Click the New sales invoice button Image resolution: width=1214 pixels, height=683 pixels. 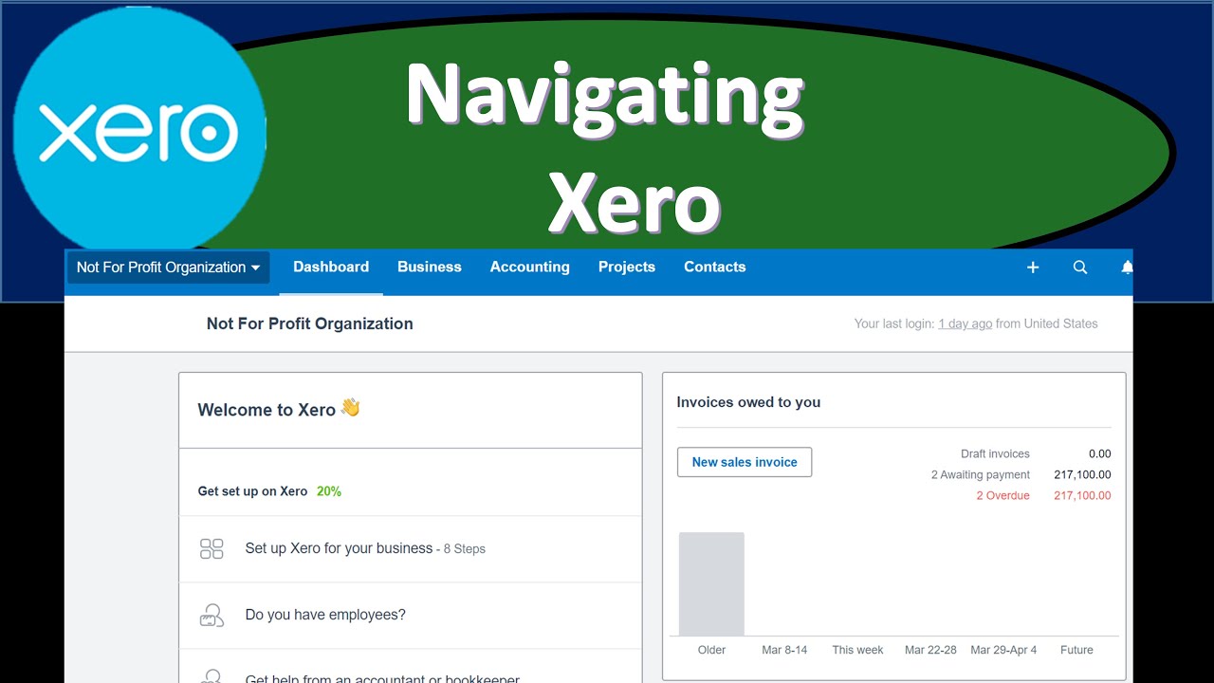745,462
